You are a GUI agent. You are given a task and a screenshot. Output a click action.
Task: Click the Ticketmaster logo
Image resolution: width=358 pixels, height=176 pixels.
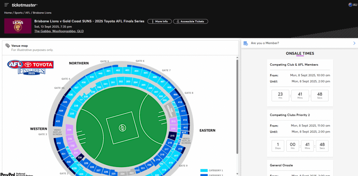(25, 5)
